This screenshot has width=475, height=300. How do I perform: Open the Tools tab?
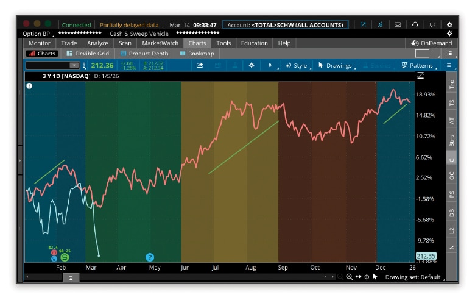pyautogui.click(x=223, y=43)
